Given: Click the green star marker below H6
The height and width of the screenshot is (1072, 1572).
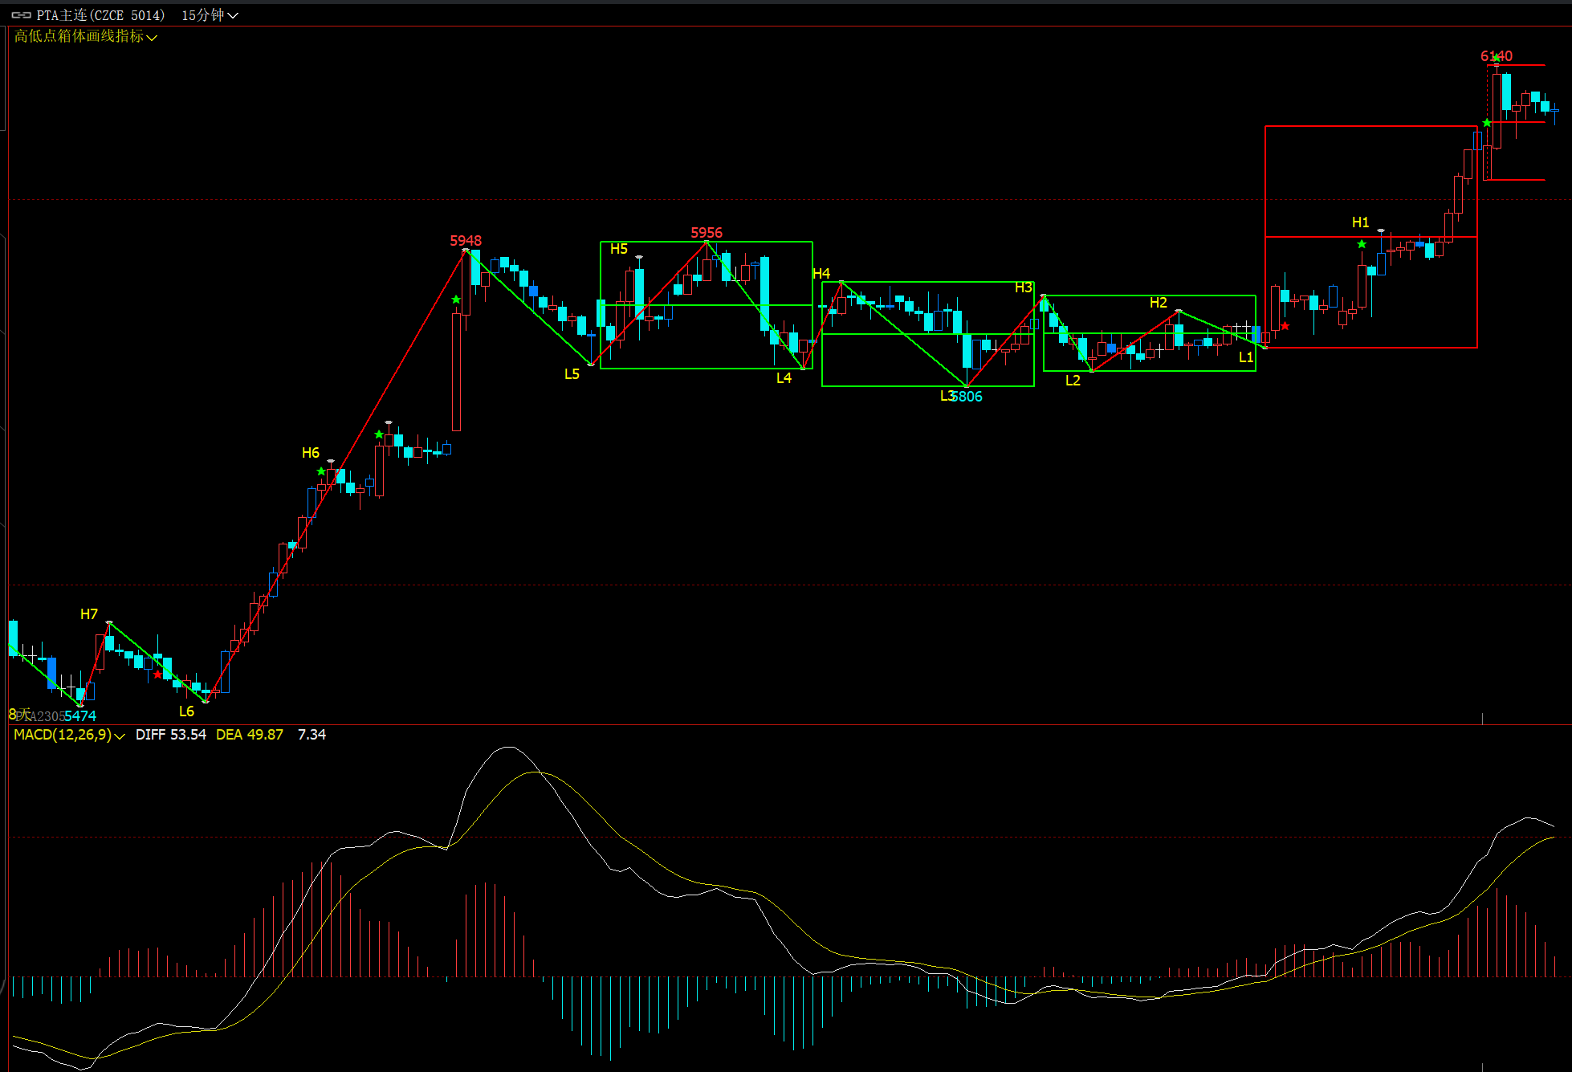Looking at the screenshot, I should point(321,471).
